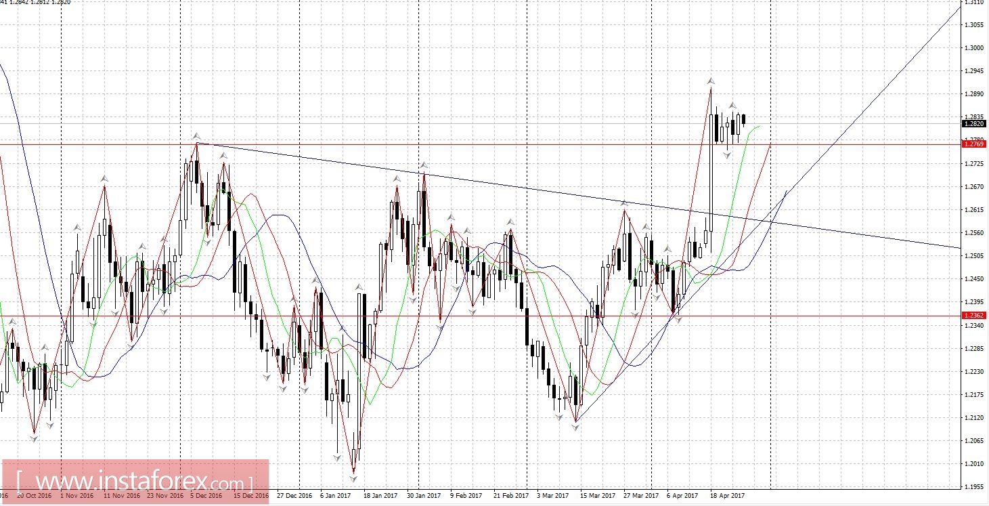Click the 27 Mar 2017 date label
989x506 pixels.
click(x=641, y=495)
